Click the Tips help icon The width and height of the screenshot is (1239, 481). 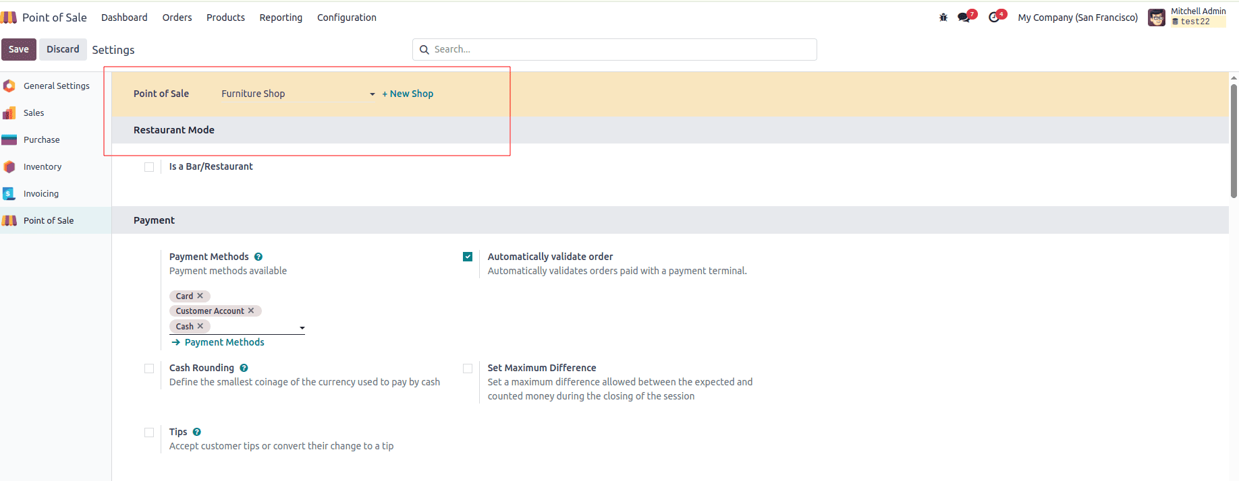(197, 432)
